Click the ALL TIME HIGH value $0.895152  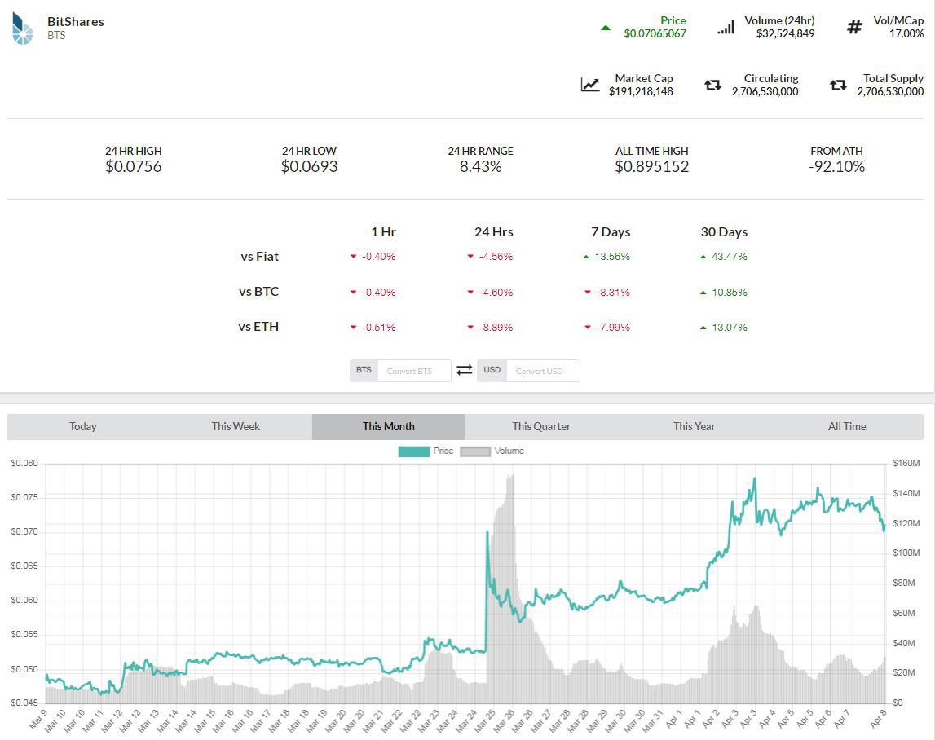(652, 167)
